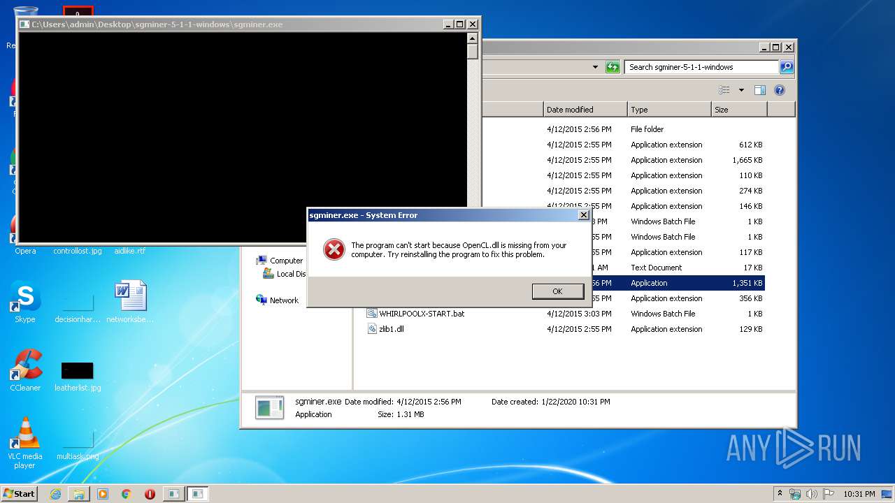Close the sgminer.exe System Error dialog
Image resolution: width=895 pixels, height=503 pixels.
pyautogui.click(x=584, y=215)
